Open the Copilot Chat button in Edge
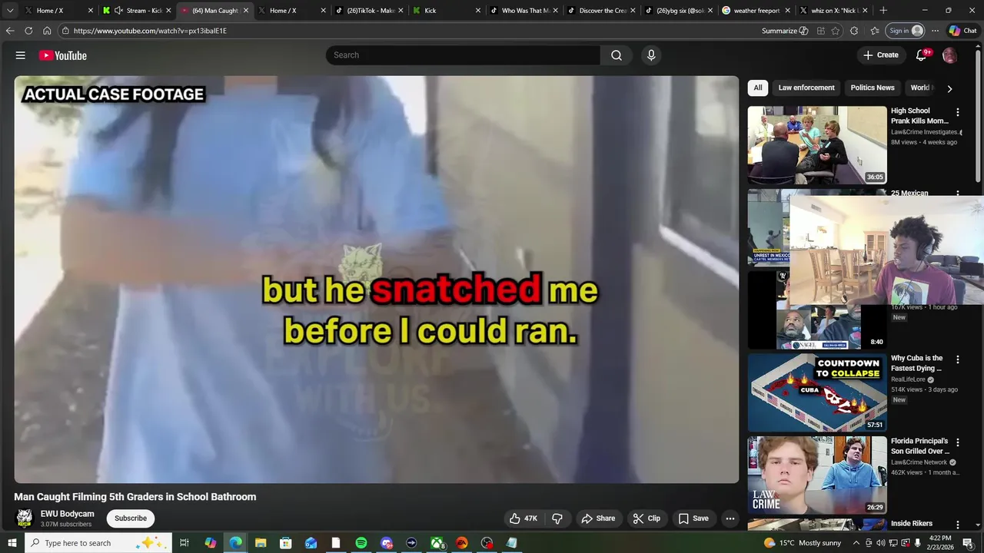 click(962, 31)
